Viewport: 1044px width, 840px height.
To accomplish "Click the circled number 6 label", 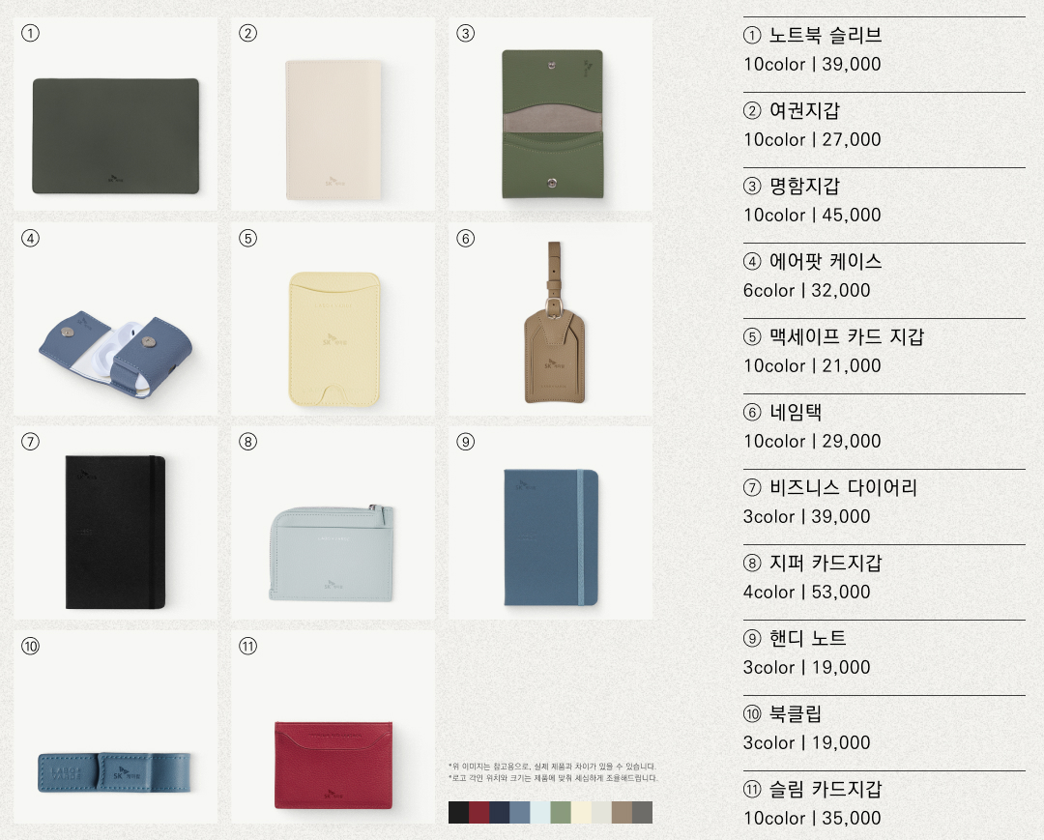I will (465, 239).
